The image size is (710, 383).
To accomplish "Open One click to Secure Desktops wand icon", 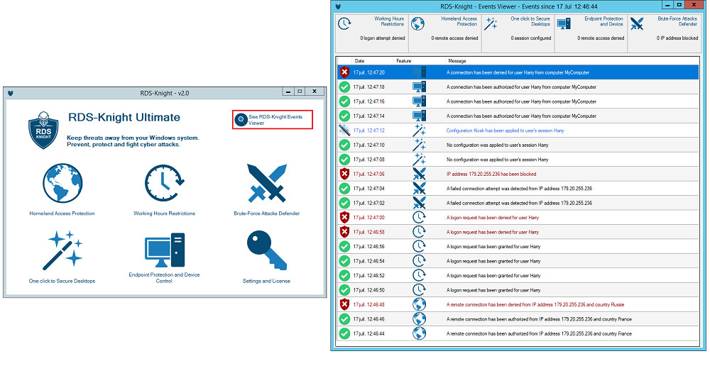I will click(x=62, y=250).
